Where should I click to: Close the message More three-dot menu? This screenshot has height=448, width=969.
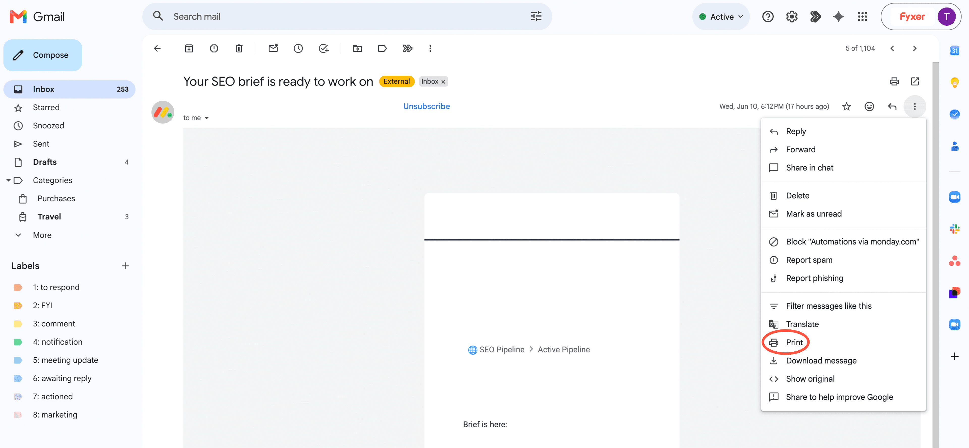point(915,106)
